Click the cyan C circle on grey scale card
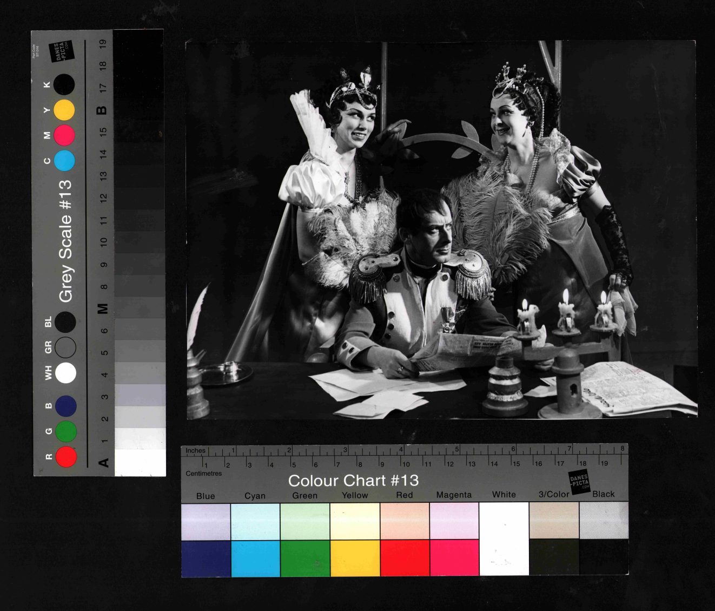The width and height of the screenshot is (715, 611). coord(64,161)
